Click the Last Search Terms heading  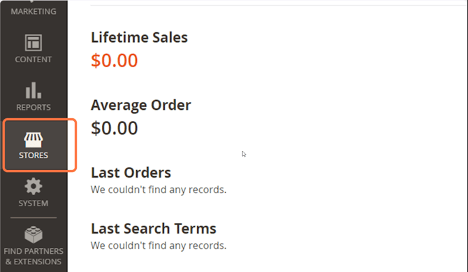pyautogui.click(x=154, y=229)
